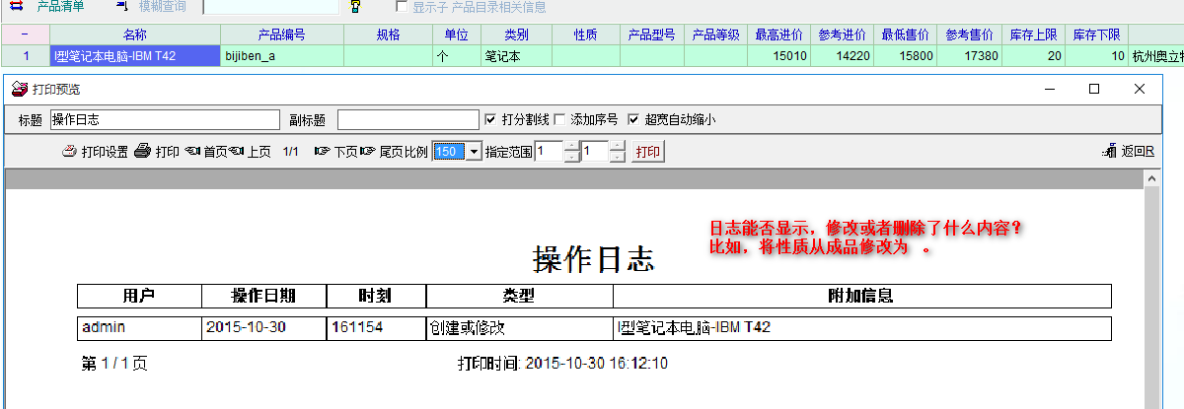The image size is (1184, 409).
Task: Click 返回 return icon
Action: point(1109,152)
